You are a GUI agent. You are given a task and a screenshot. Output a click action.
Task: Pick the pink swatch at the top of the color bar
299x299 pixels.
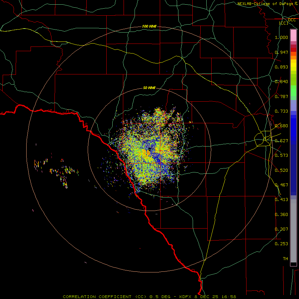[x=293, y=36]
